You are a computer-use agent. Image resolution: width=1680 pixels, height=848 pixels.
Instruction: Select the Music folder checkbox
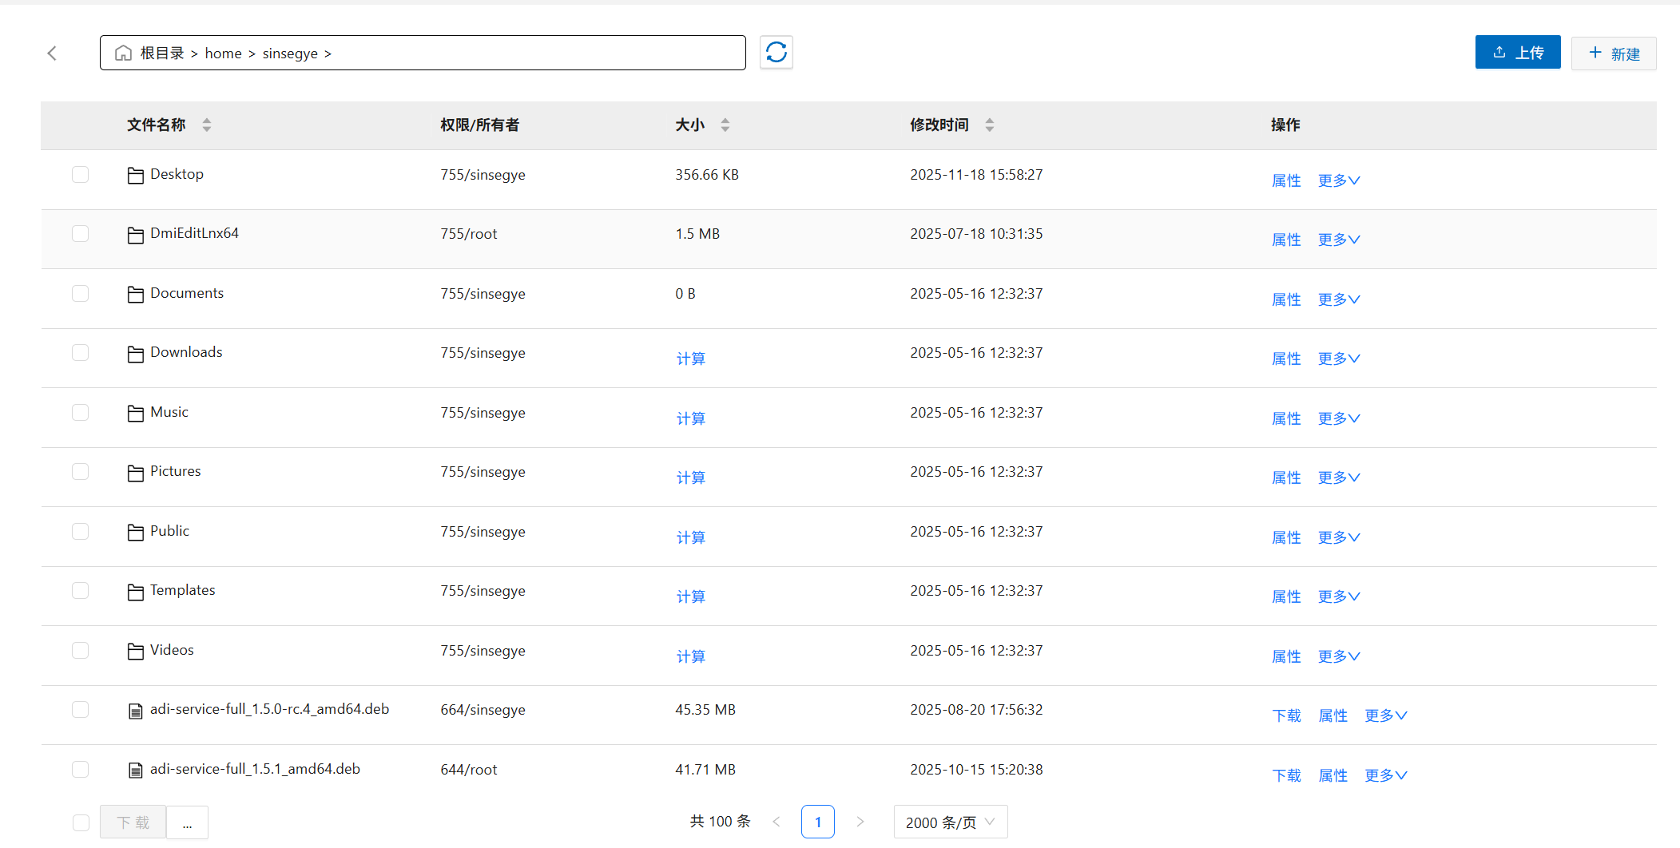pyautogui.click(x=80, y=413)
